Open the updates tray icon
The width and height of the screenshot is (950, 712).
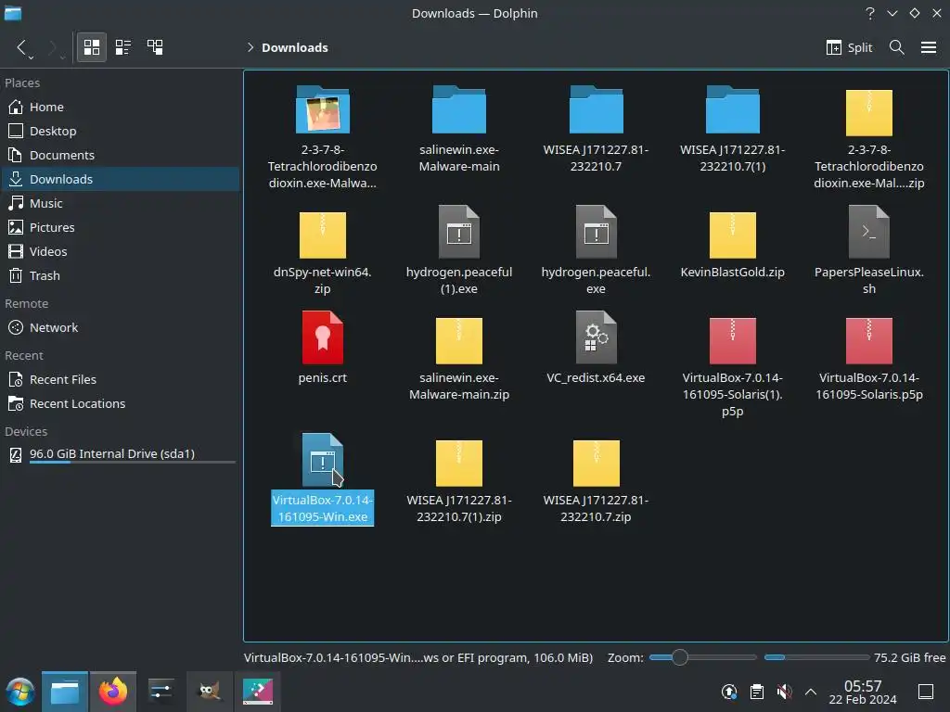tap(729, 692)
